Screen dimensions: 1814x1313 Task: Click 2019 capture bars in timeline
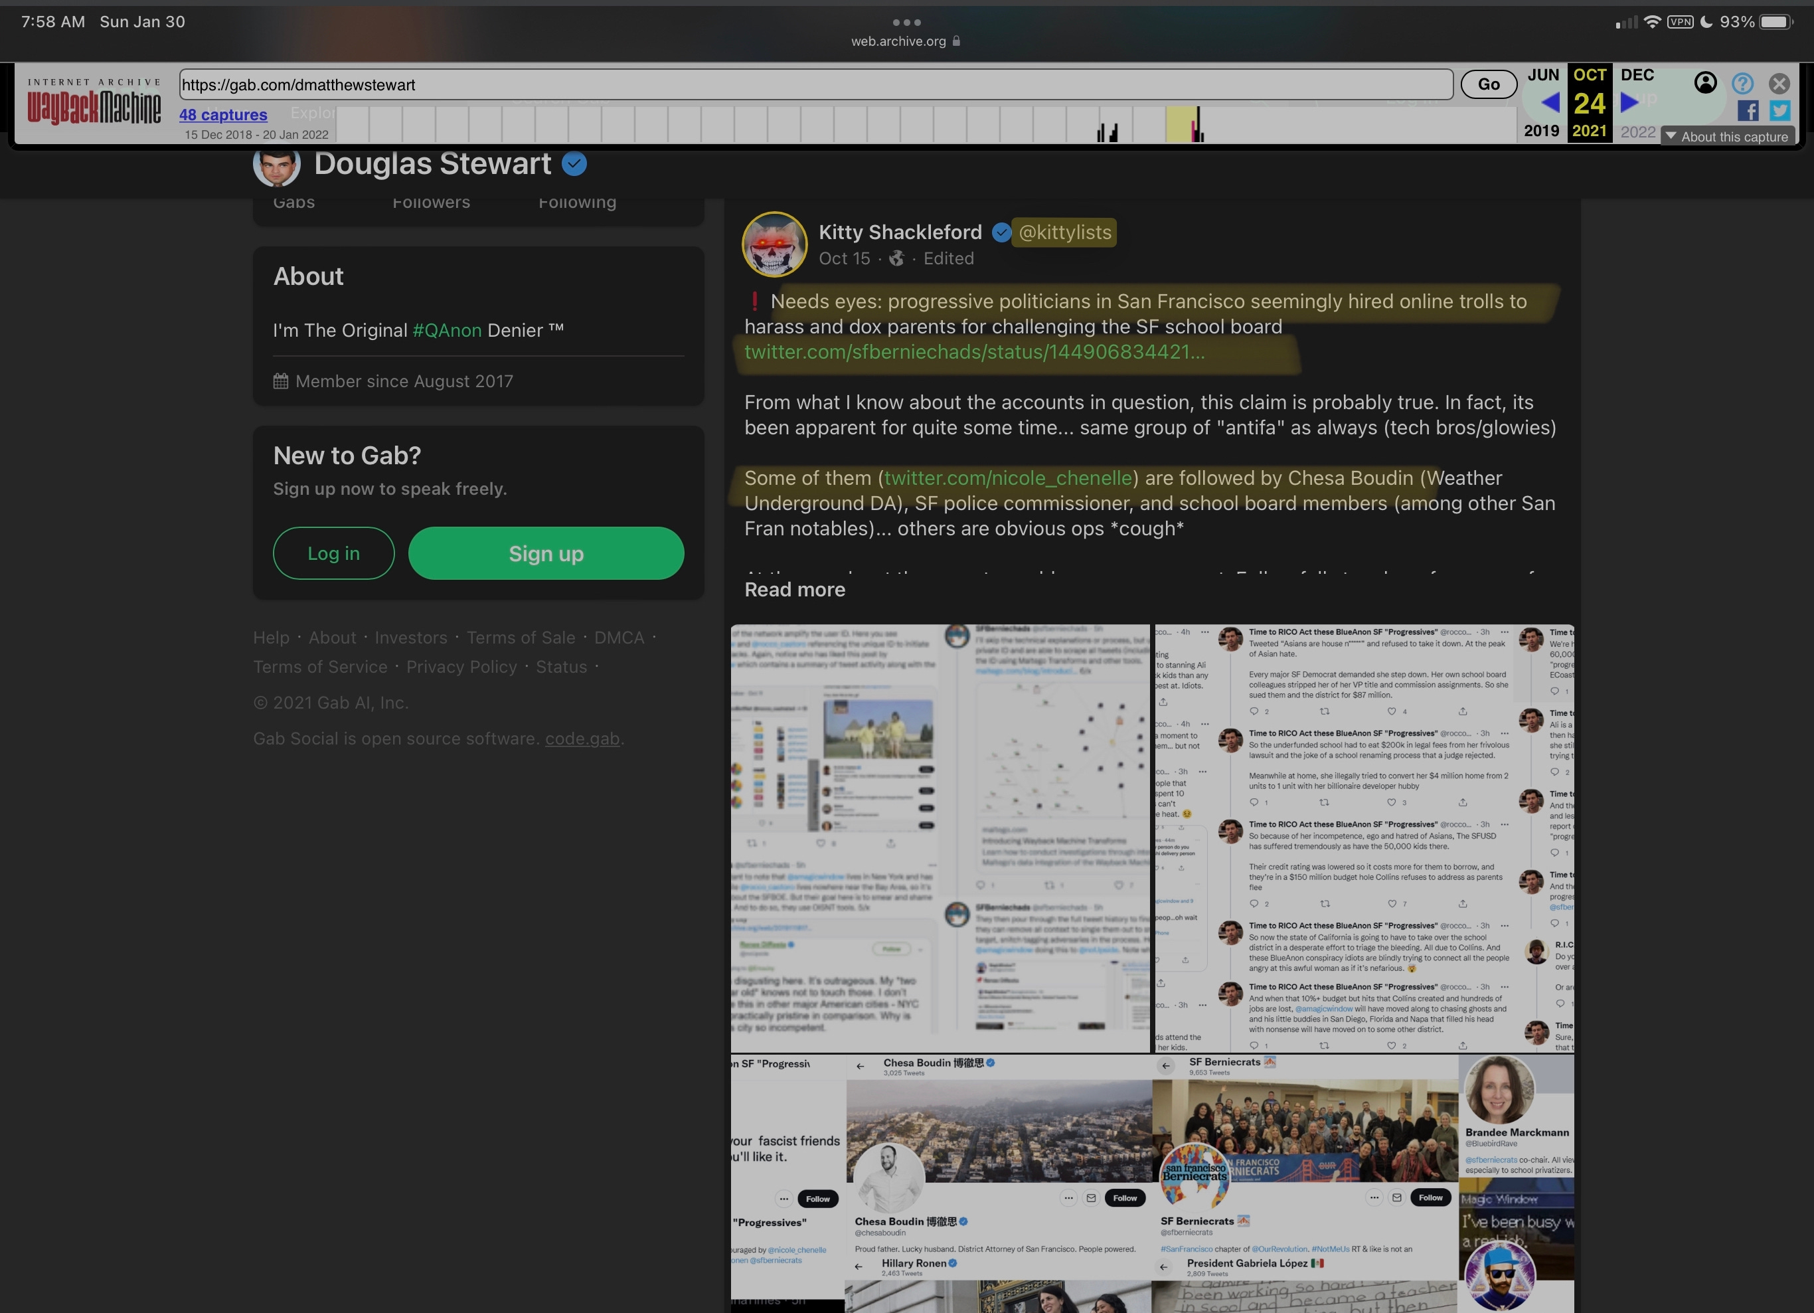(x=1107, y=132)
